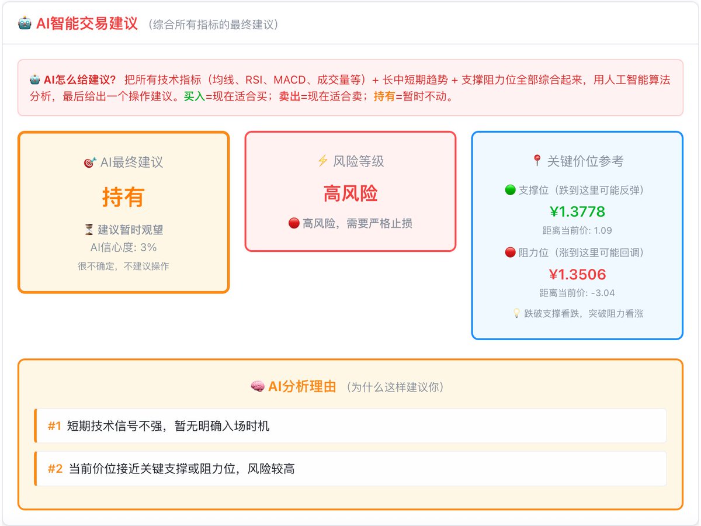Click the red 高风险 level heading
701x526 pixels.
pyautogui.click(x=350, y=193)
